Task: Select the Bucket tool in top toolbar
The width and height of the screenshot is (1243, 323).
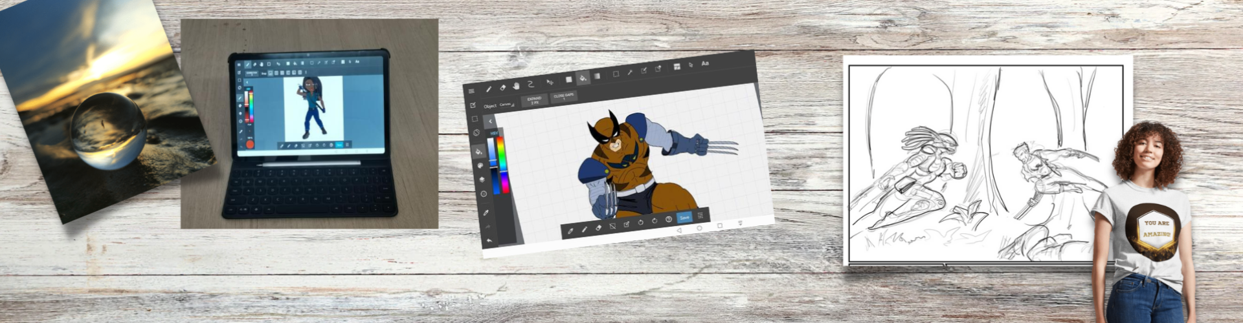Action: point(583,78)
